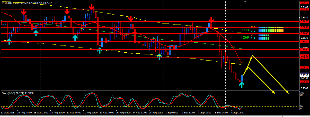Viewport: 310px width, 117px height.
Task: Click the USD strength meter bars
Action: [x=271, y=29]
